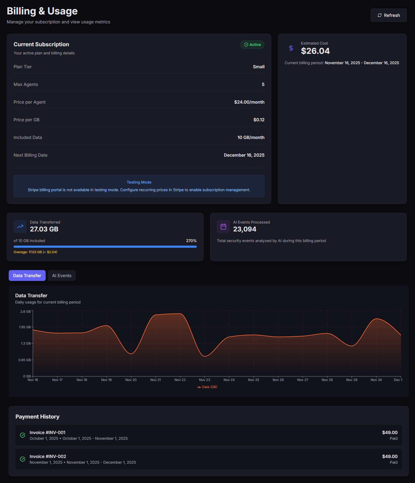The width and height of the screenshot is (415, 483).
Task: Click the $26.04 estimated cost value
Action: click(x=315, y=51)
